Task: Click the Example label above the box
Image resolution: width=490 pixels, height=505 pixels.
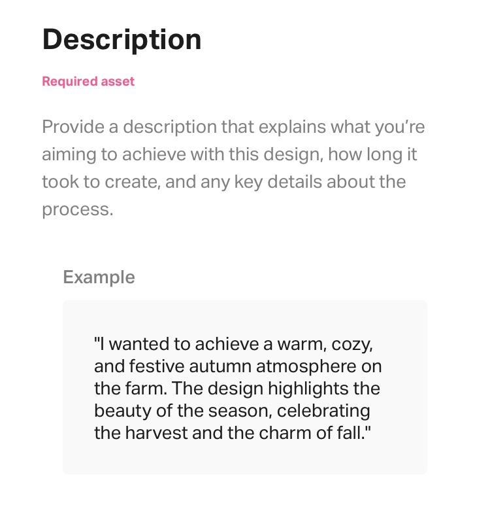Action: coord(99,277)
